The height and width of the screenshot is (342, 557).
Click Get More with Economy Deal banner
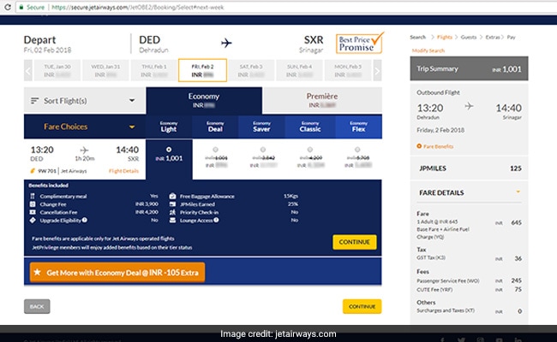(117, 273)
